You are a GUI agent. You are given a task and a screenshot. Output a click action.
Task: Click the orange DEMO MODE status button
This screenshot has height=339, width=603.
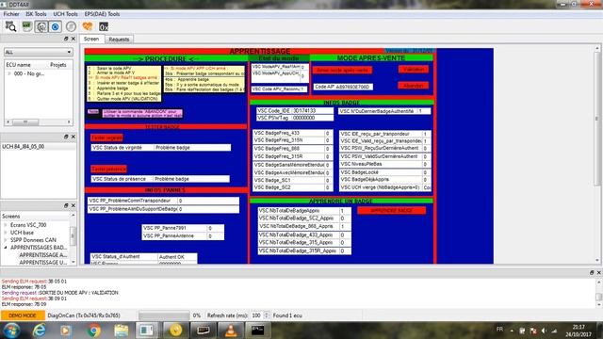23,315
